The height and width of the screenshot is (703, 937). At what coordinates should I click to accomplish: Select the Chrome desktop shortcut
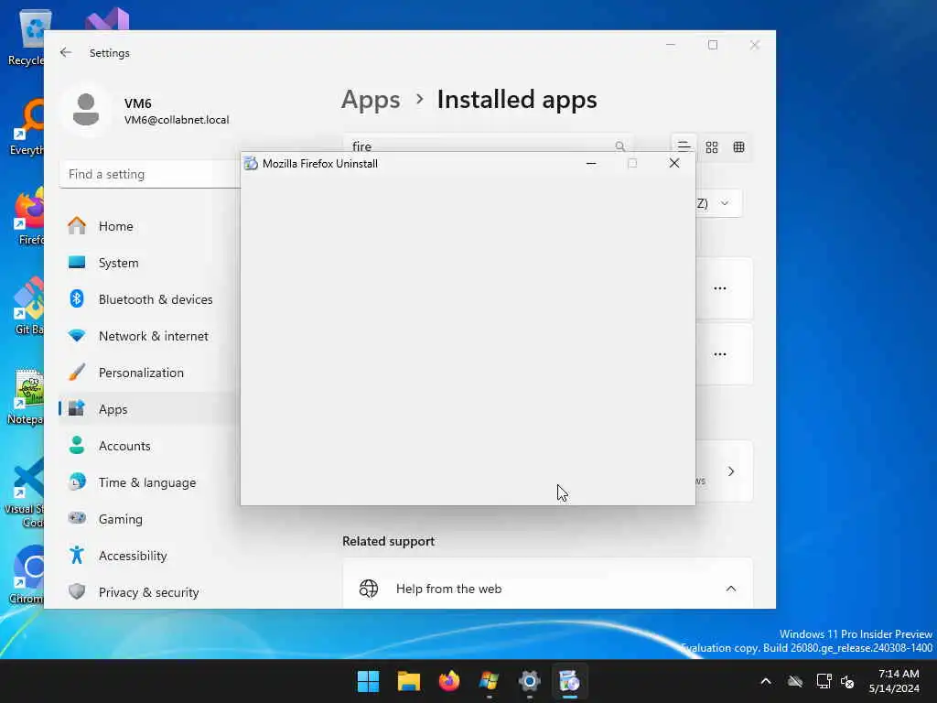tap(27, 575)
